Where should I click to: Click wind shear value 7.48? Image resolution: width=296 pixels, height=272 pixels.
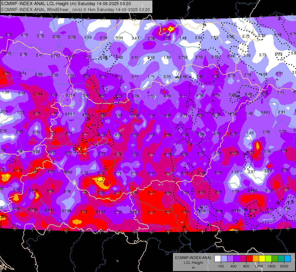point(233,95)
